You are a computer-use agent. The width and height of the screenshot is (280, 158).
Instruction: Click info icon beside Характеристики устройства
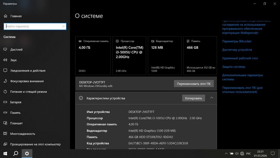coord(81,98)
